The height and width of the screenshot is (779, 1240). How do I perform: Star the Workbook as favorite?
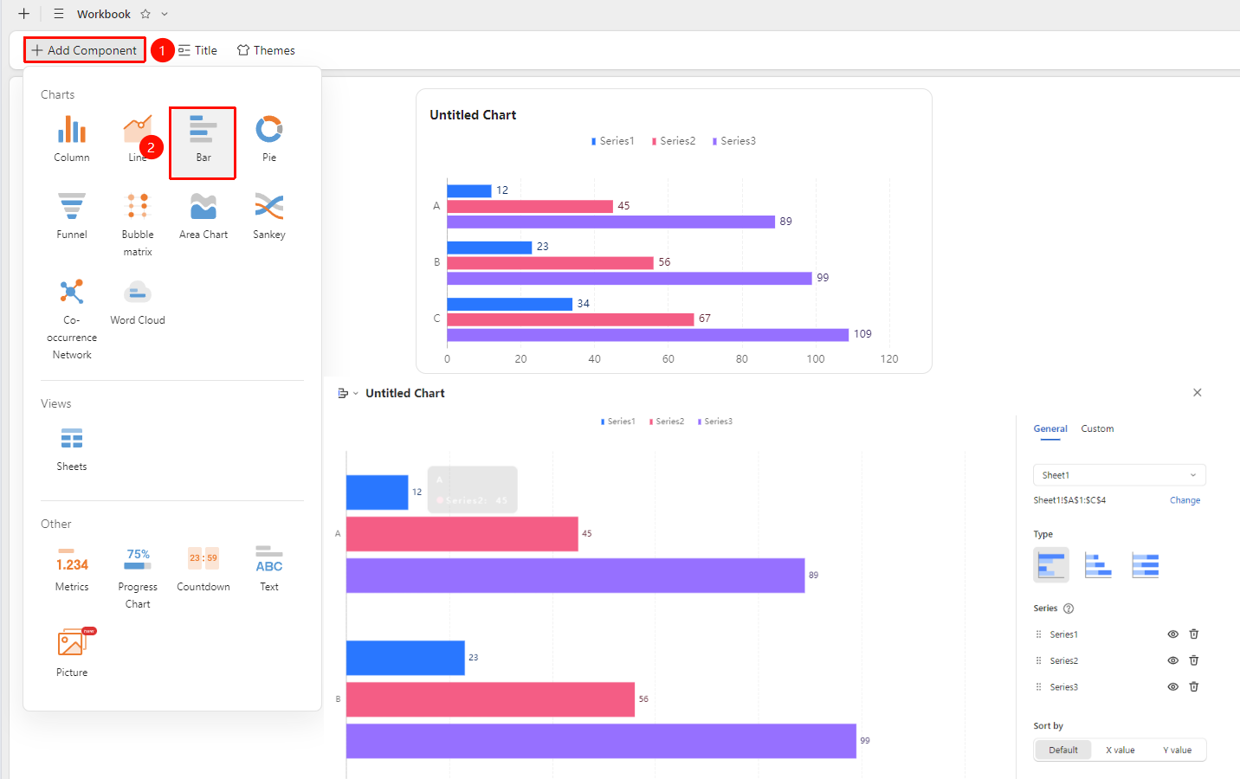point(145,14)
